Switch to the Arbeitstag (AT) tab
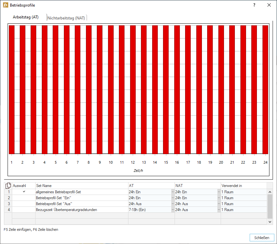 (26, 17)
